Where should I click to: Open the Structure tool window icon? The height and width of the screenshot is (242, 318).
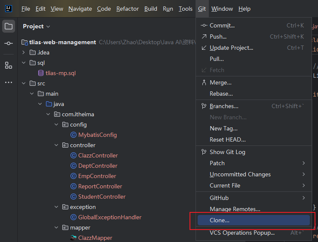click(x=9, y=65)
